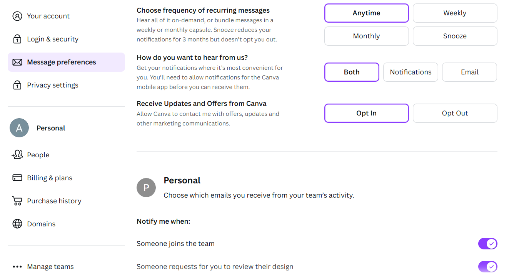Select the Weekly message frequency option
This screenshot has height=277, width=524.
pyautogui.click(x=455, y=13)
